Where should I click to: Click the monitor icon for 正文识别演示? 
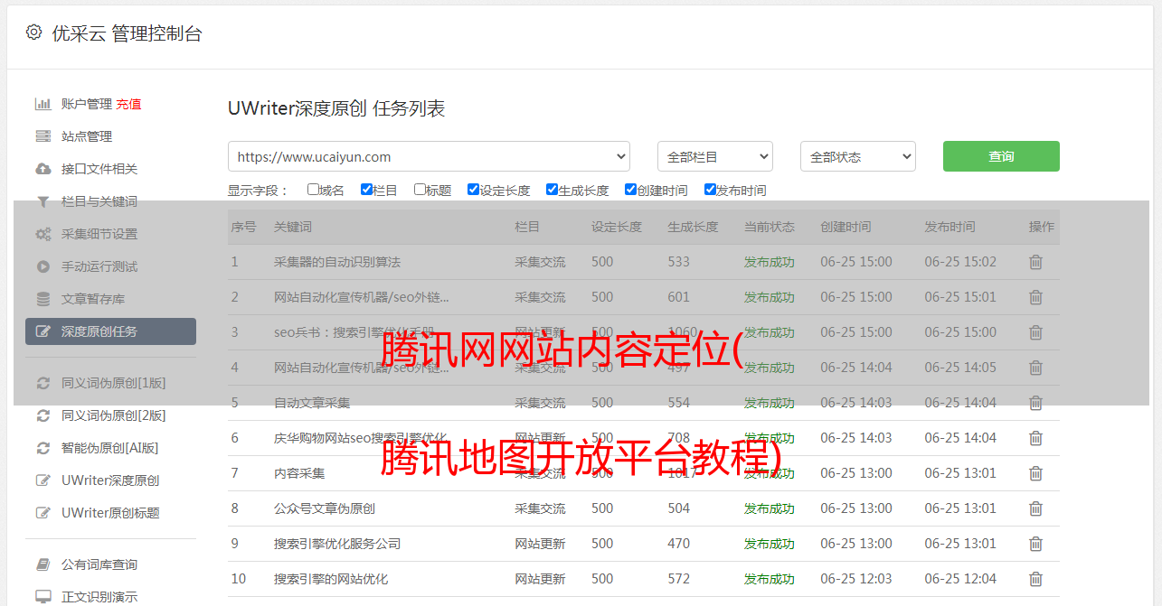pyautogui.click(x=43, y=597)
